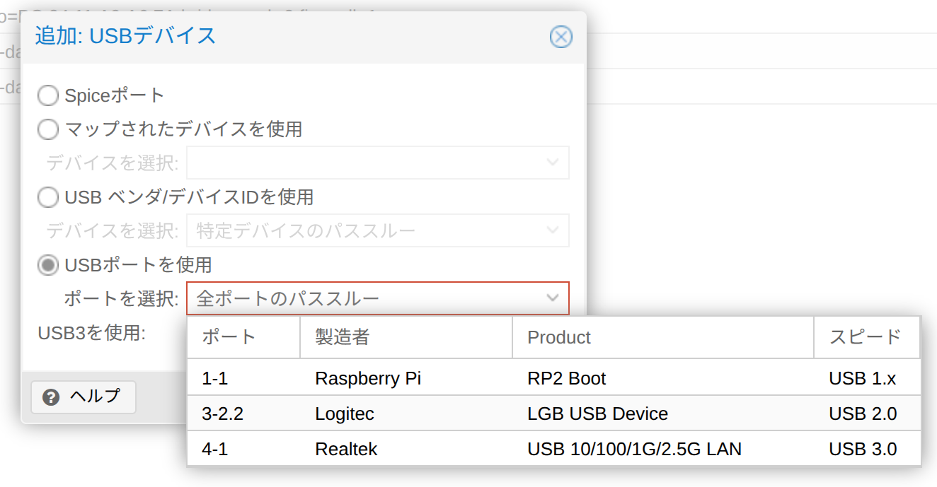Sort by the ポート column header

coord(243,337)
